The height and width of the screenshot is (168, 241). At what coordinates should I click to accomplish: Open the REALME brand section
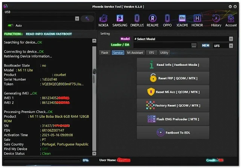(153, 21)
